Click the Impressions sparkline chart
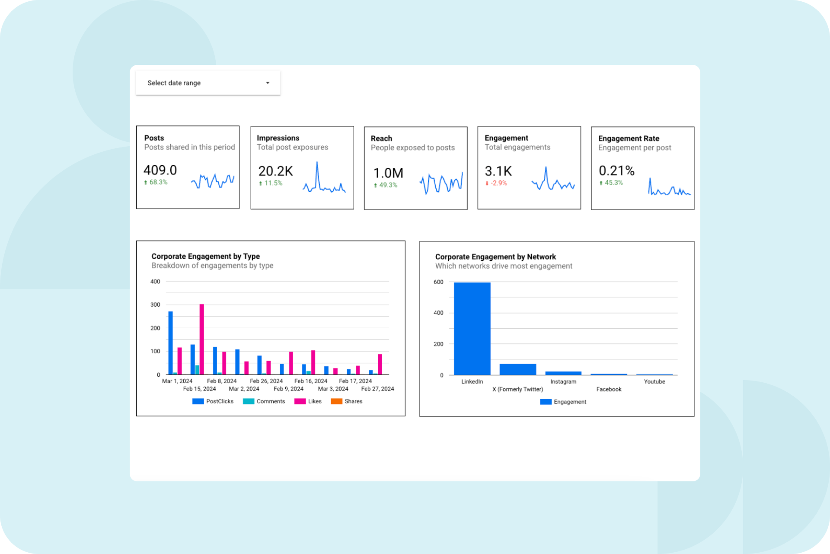The image size is (830, 554). (x=324, y=179)
